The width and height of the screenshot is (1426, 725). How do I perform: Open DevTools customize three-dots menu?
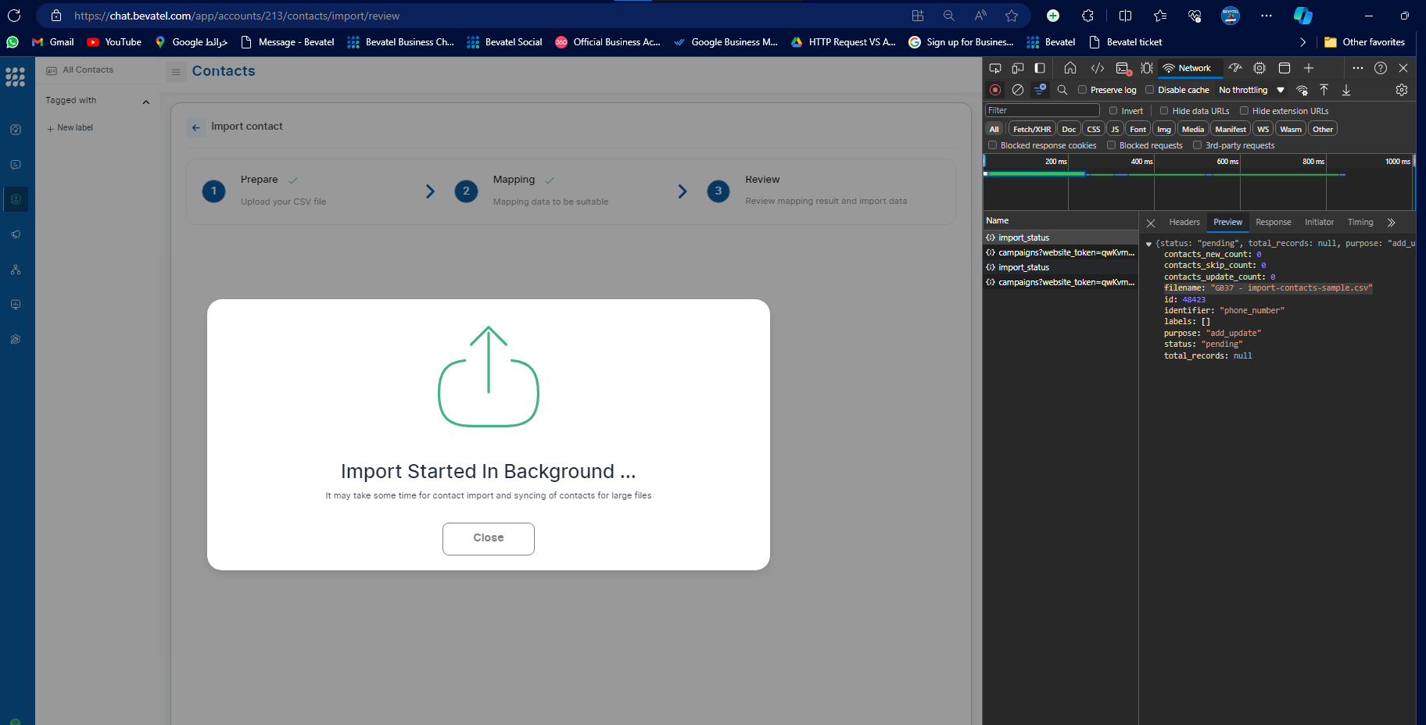(x=1358, y=68)
